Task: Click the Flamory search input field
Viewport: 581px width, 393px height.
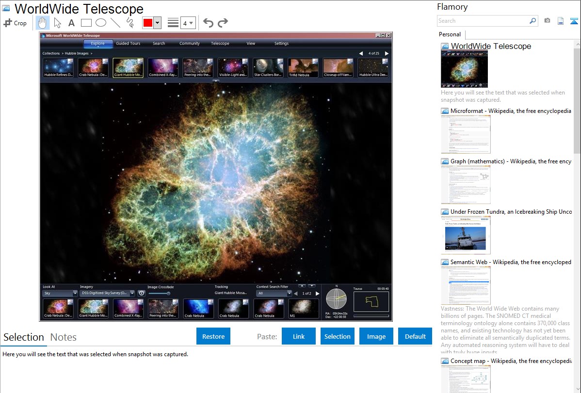Action: pos(483,21)
